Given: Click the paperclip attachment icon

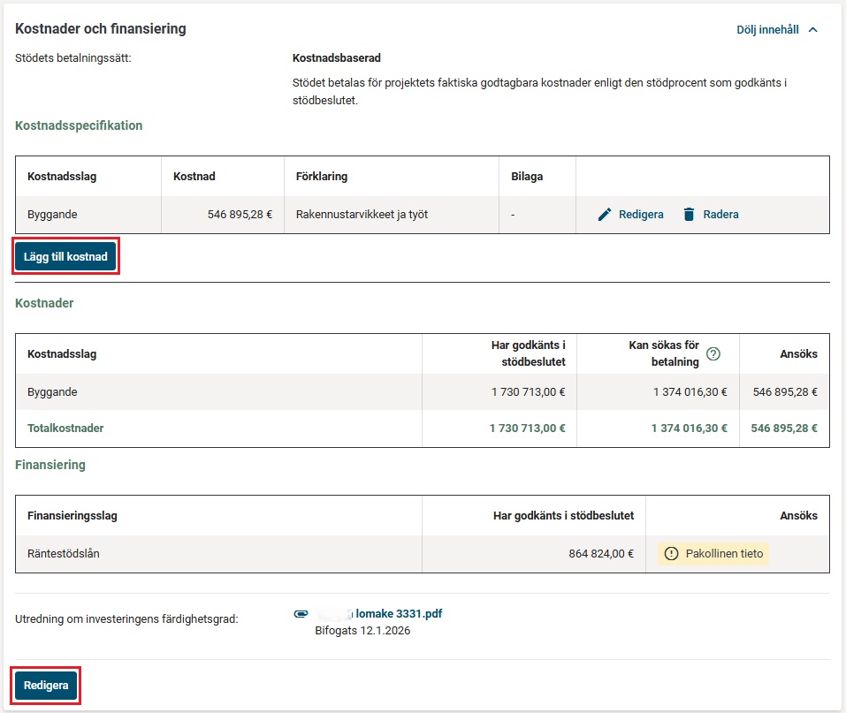Looking at the screenshot, I should pos(301,613).
